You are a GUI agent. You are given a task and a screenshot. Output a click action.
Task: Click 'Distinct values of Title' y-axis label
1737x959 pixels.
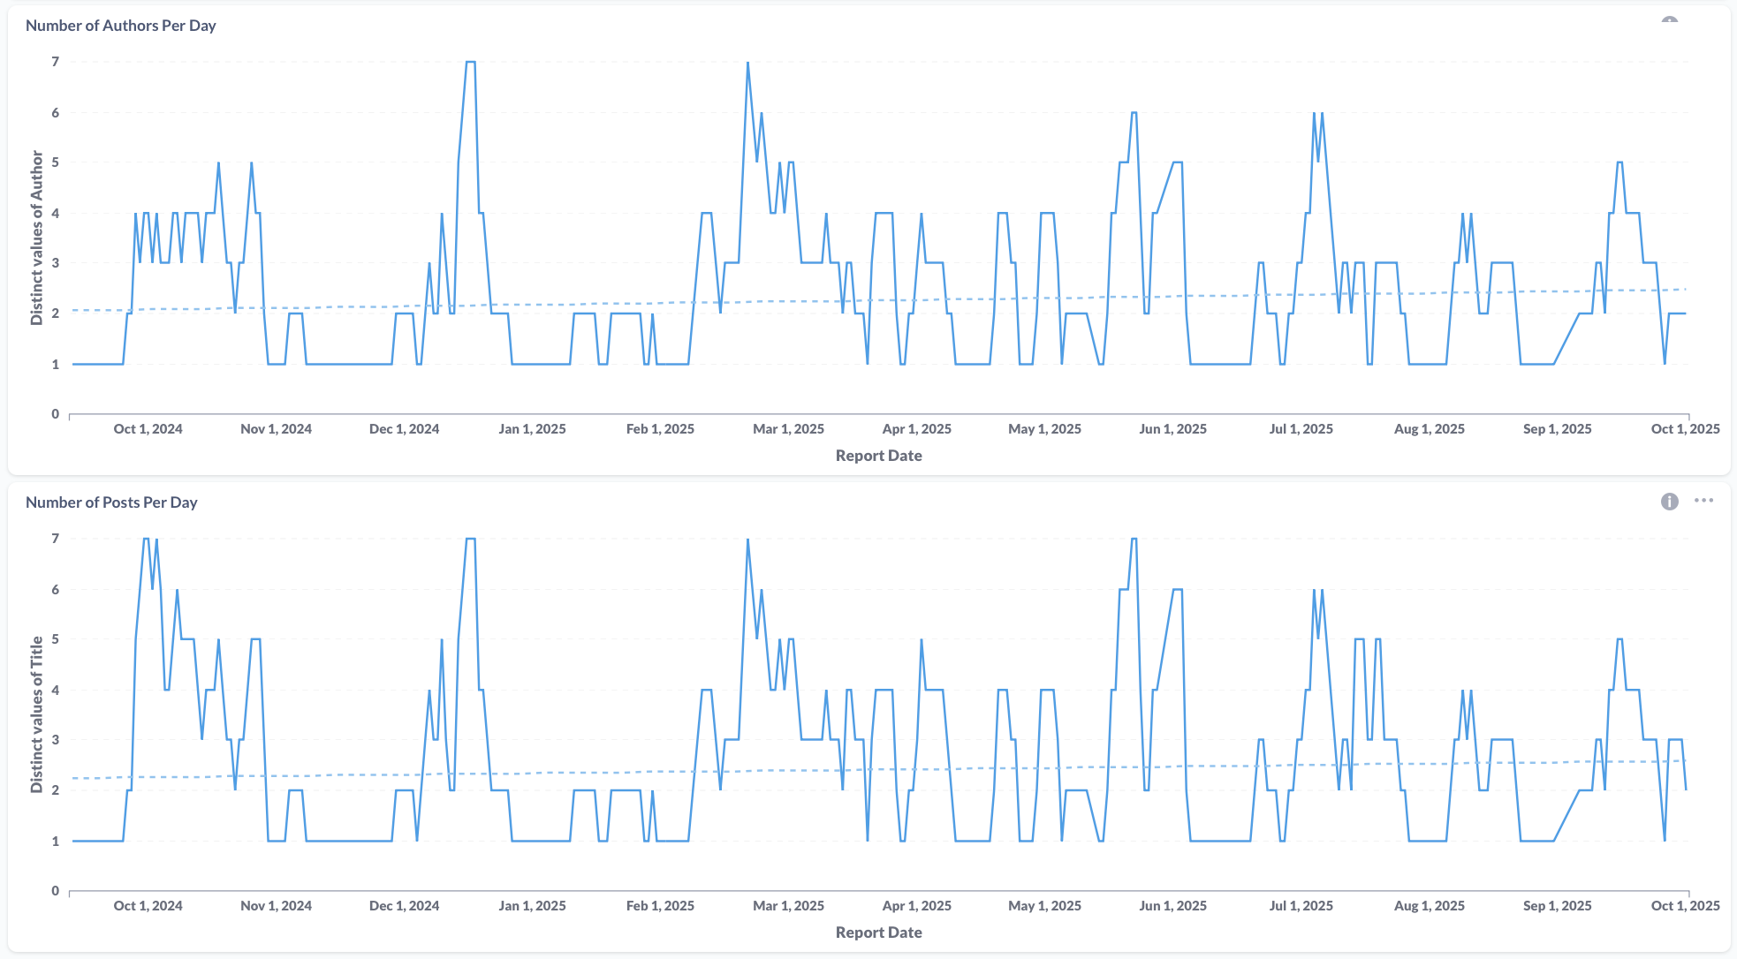pyautogui.click(x=37, y=714)
